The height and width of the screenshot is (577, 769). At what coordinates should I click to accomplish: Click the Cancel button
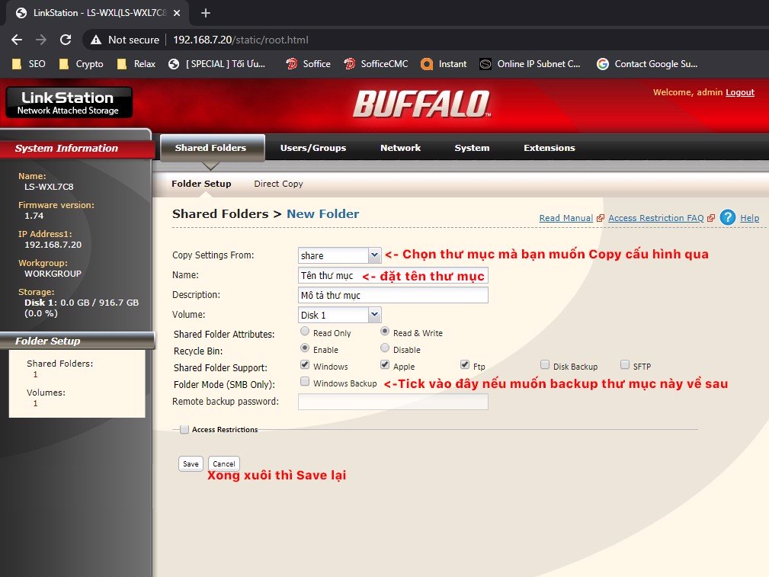click(223, 463)
